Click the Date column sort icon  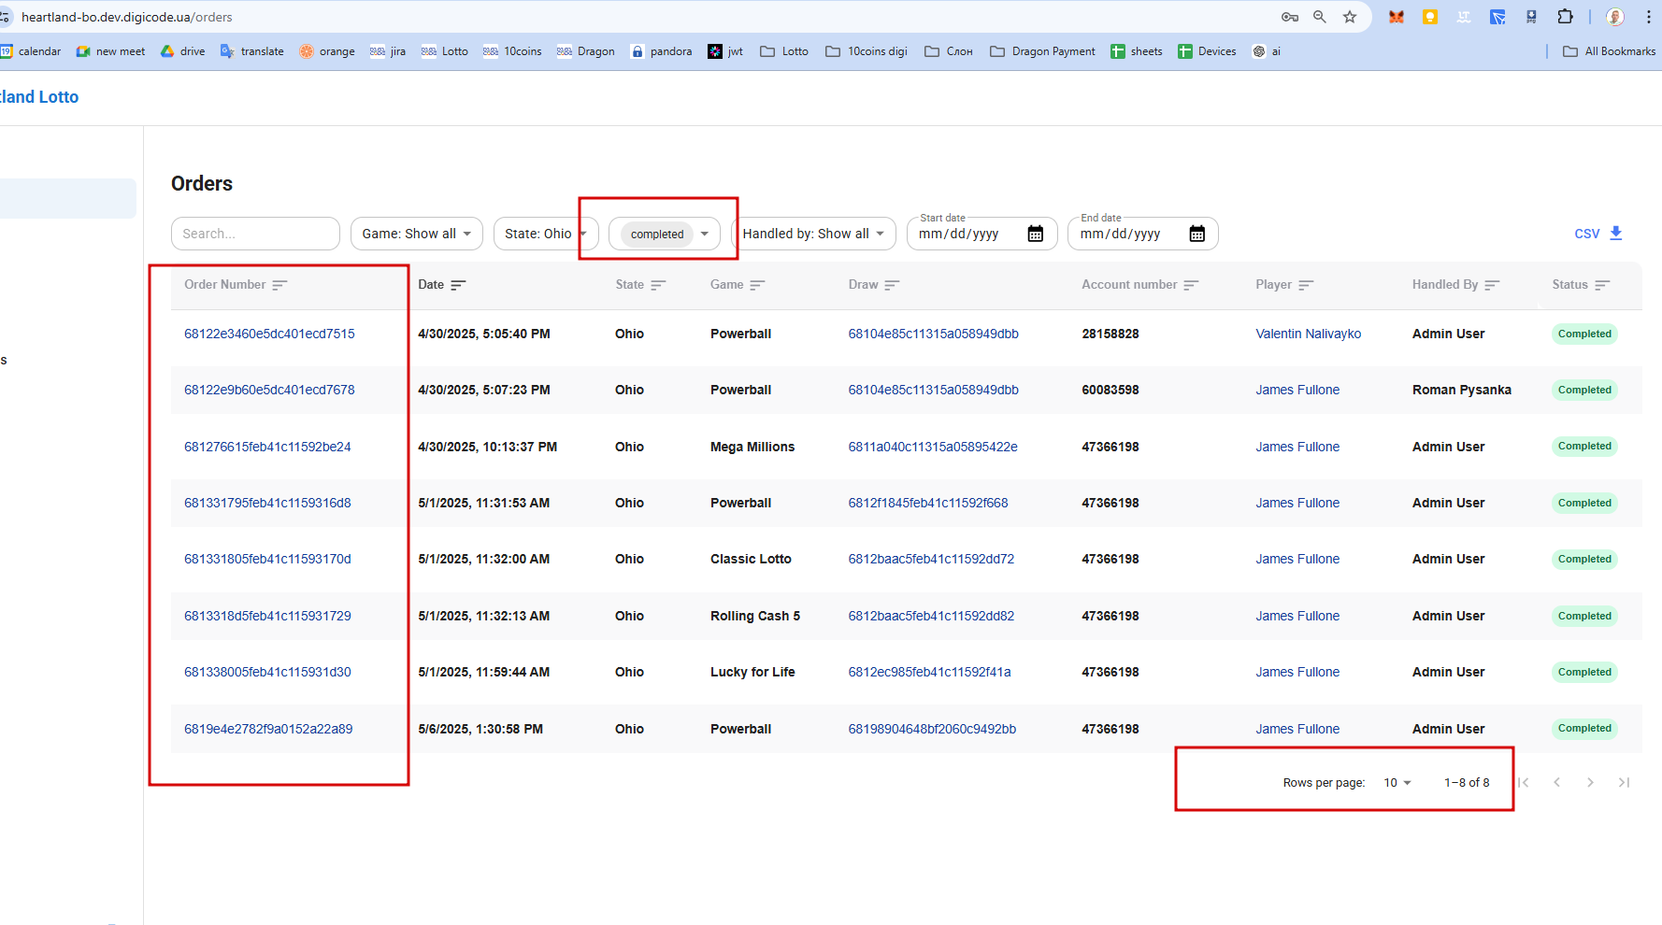pyautogui.click(x=458, y=285)
